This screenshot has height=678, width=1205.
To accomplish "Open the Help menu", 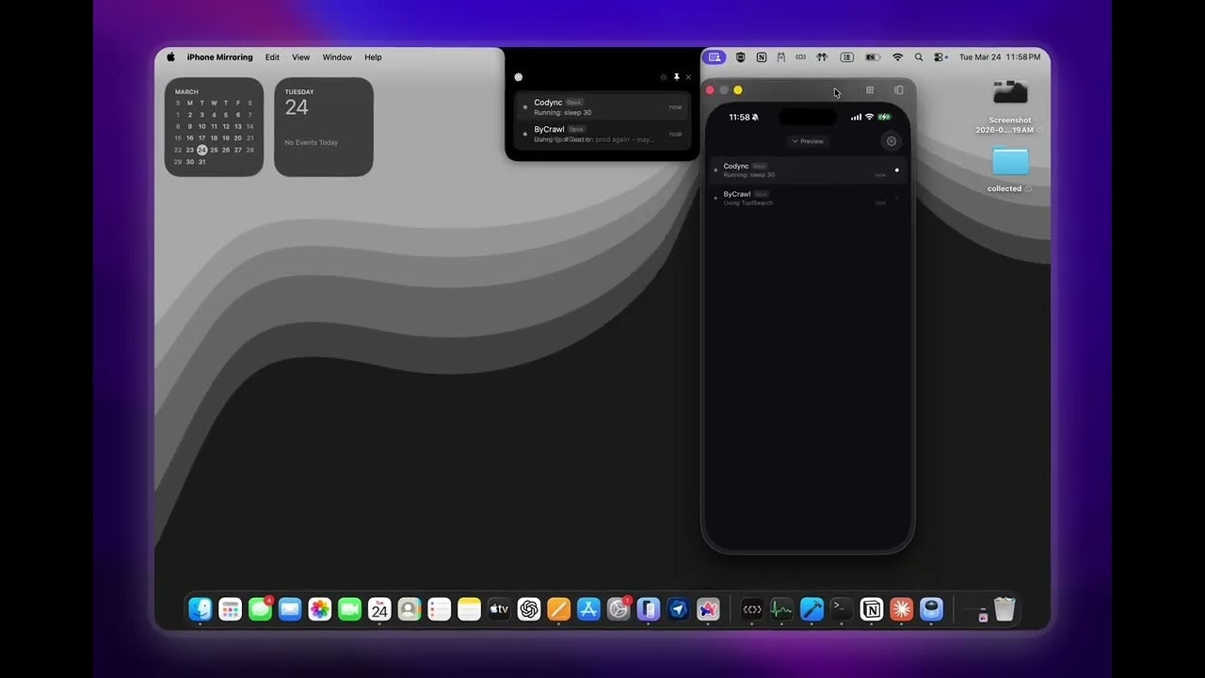I will click(x=373, y=57).
